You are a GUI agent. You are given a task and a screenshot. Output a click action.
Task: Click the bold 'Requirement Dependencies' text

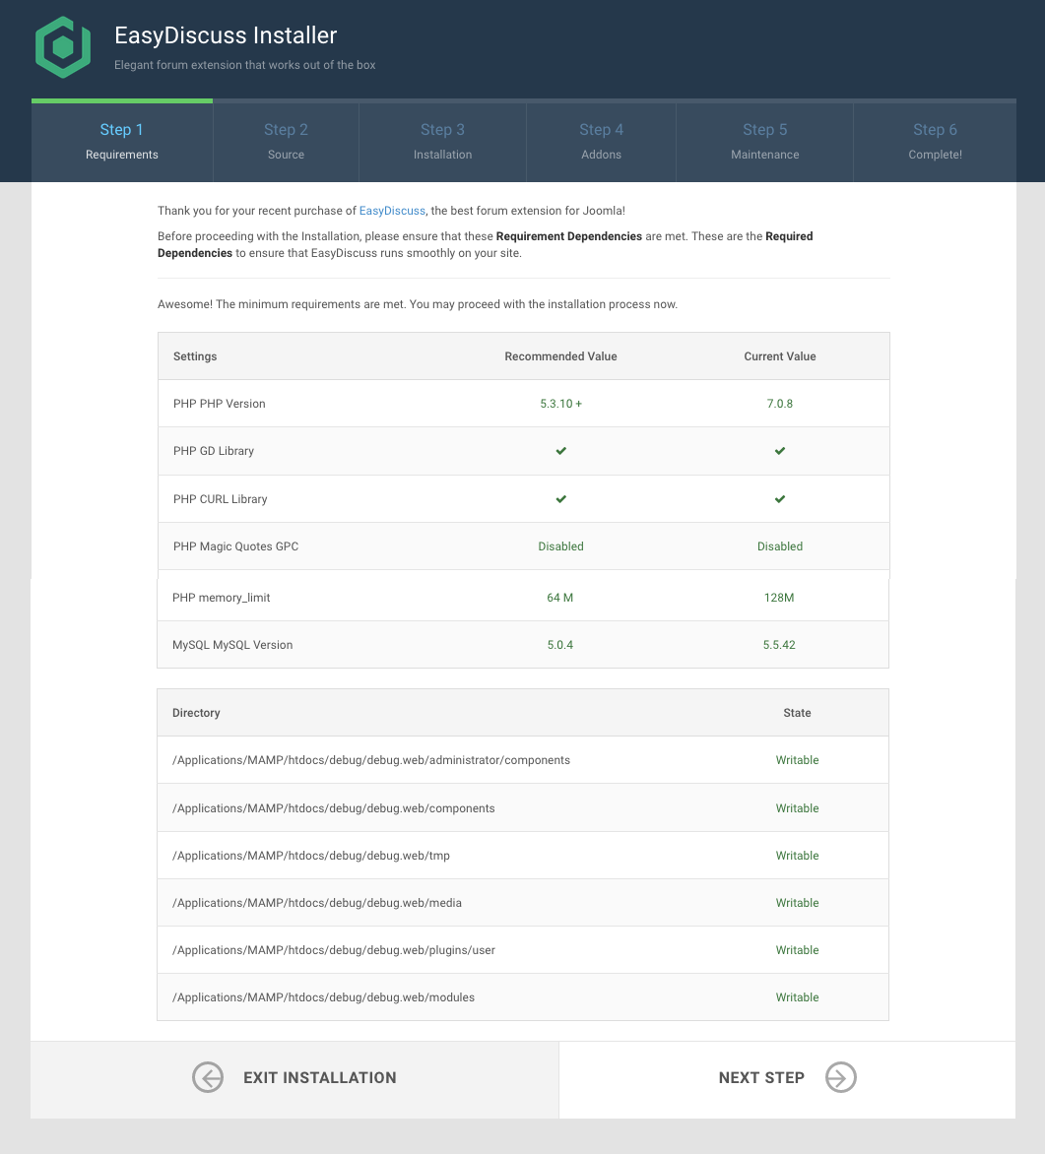[569, 236]
